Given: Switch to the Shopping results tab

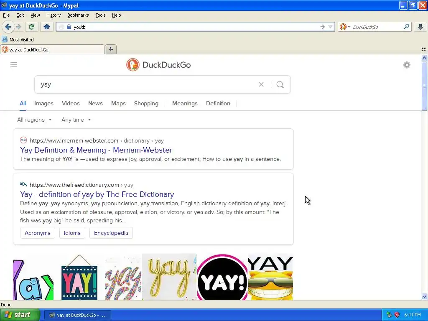Looking at the screenshot, I should [146, 104].
